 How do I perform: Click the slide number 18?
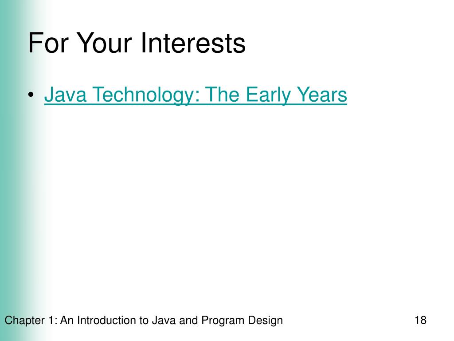pos(420,320)
